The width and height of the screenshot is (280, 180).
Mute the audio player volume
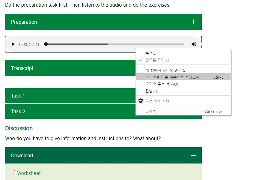pos(194,44)
